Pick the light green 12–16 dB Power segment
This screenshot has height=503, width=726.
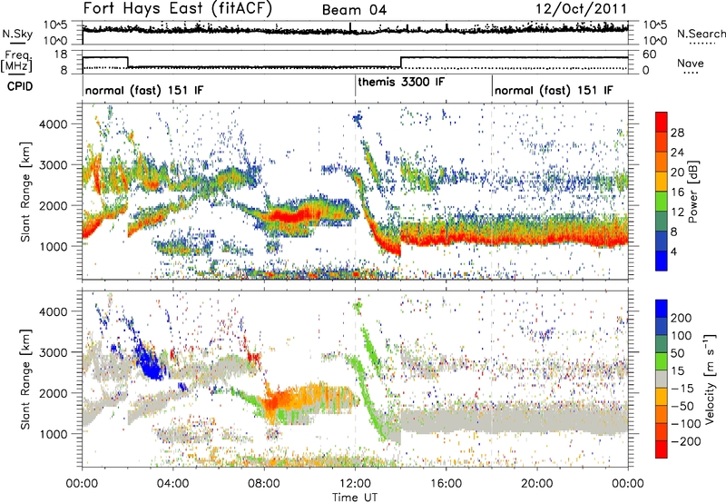tap(662, 202)
